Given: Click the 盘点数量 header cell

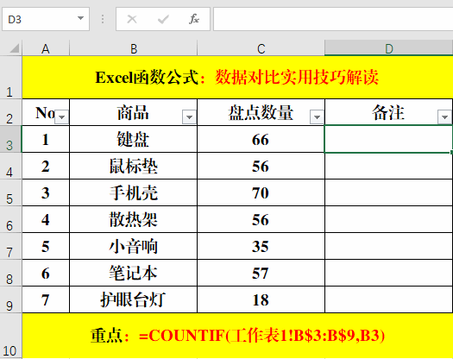Looking at the screenshot, I should tap(261, 112).
